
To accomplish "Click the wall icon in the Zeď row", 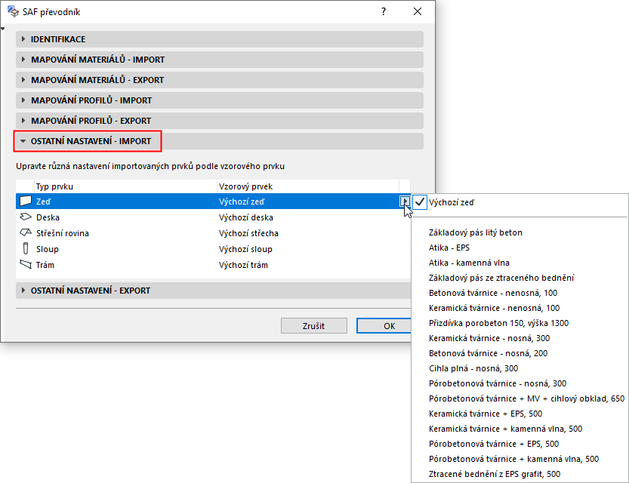I will pos(26,202).
